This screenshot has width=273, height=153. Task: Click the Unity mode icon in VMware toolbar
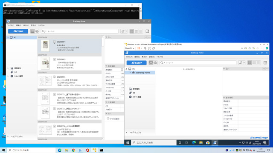(154, 48)
